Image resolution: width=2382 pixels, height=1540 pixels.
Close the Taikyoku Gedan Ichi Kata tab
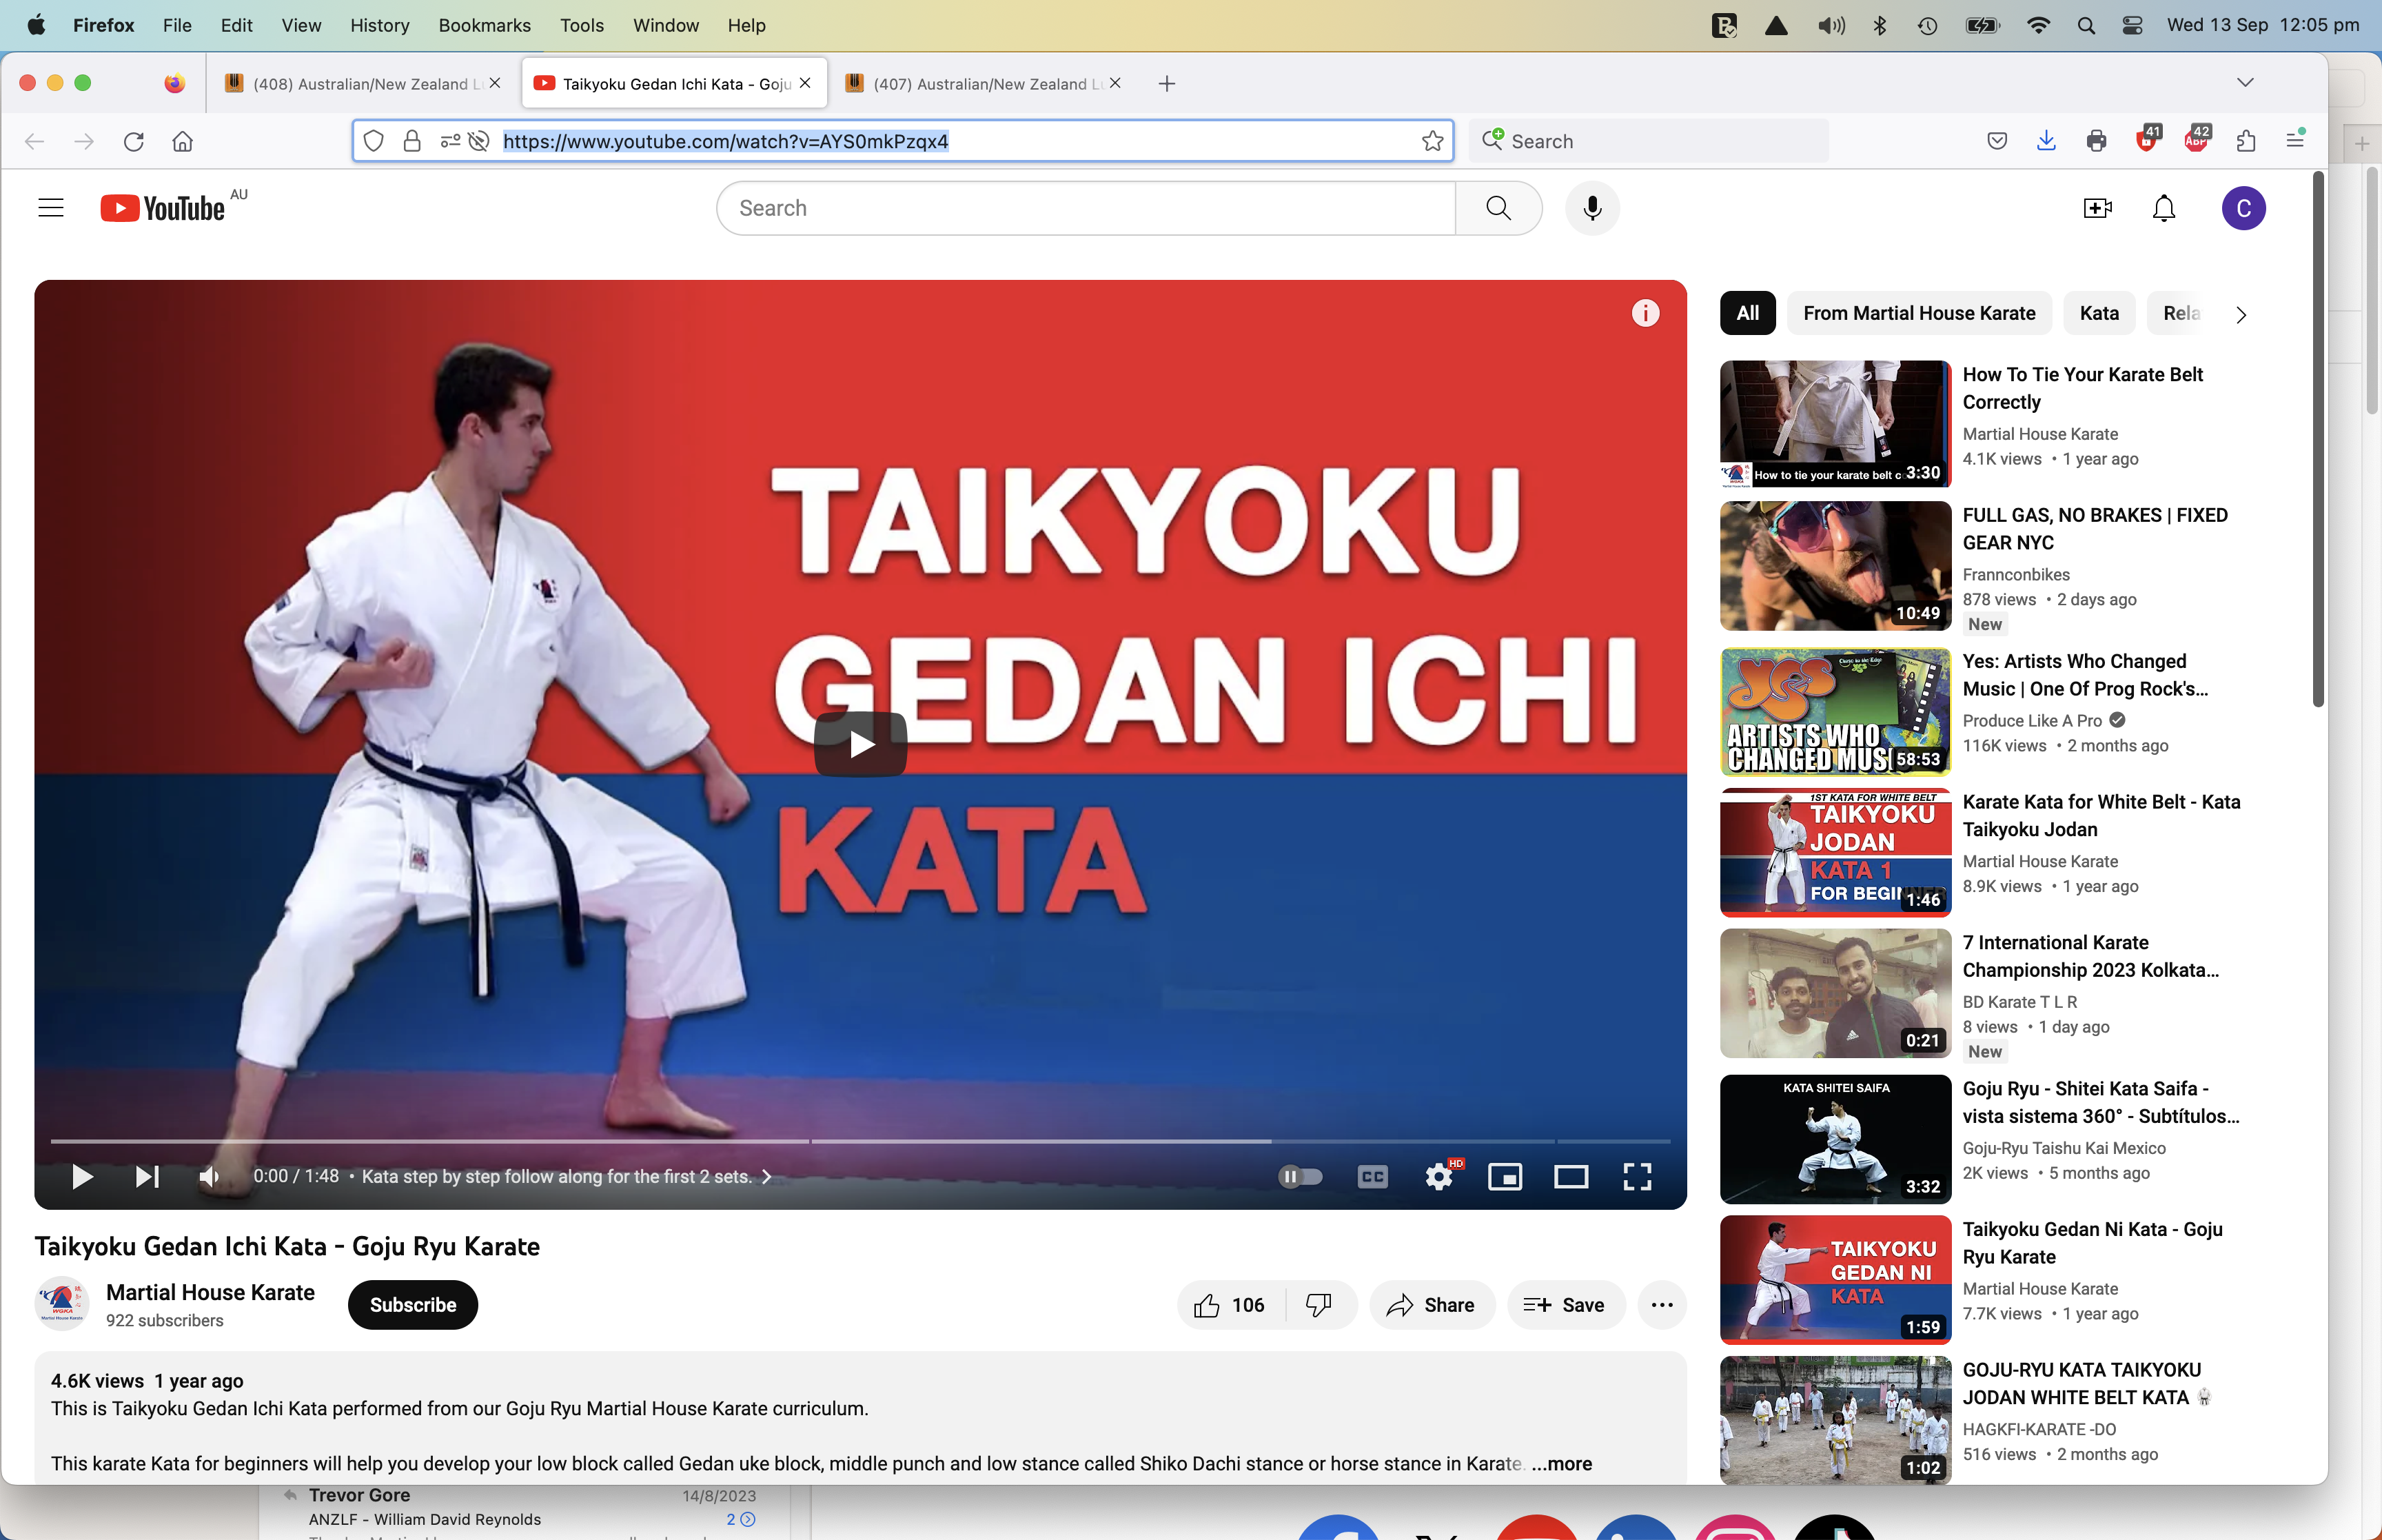pos(804,83)
